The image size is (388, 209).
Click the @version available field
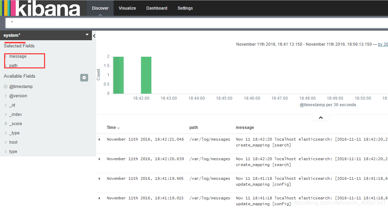(x=18, y=96)
